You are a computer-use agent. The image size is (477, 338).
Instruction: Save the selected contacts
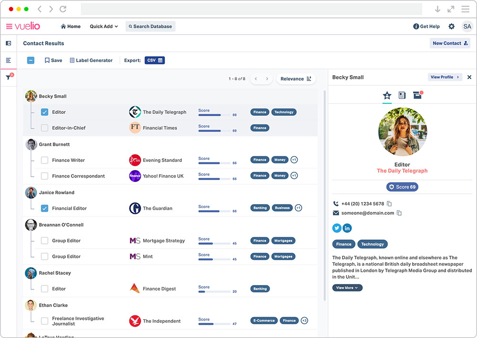[x=53, y=60]
